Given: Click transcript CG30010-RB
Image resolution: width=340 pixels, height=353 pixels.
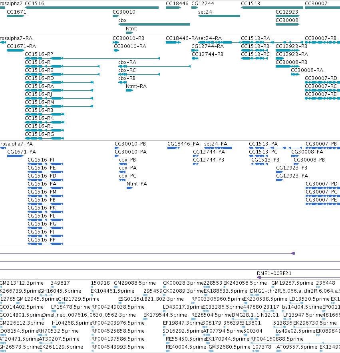Looking at the screenshot, I should (129, 38).
